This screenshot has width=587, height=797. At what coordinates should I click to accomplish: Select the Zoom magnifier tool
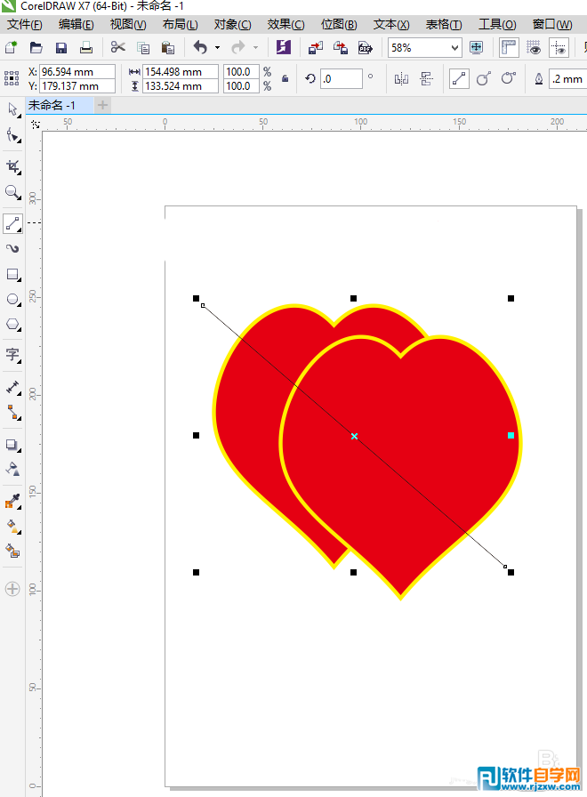(12, 192)
